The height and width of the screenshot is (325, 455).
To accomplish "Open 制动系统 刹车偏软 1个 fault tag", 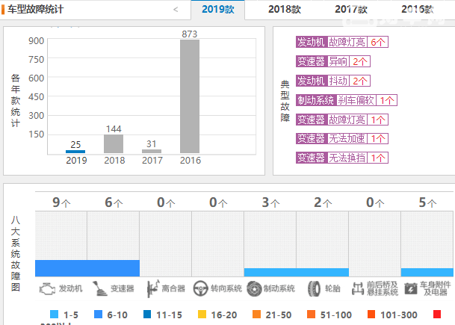I will pyautogui.click(x=347, y=100).
